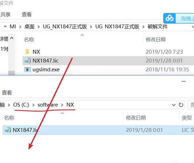
Task: Open the 查看 tab in upper window
Action: [27, 15]
